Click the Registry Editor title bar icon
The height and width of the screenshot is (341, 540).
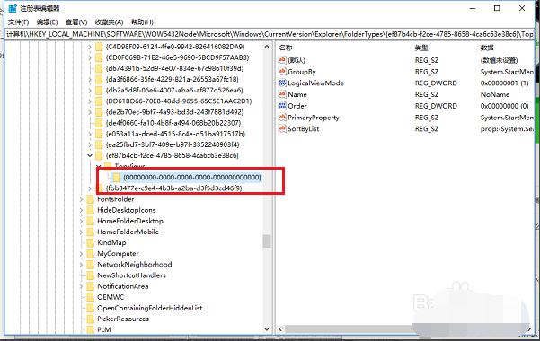(x=13, y=8)
